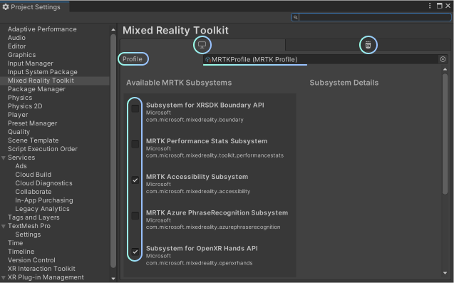This screenshot has width=454, height=283.
Task: Click sidebar scroll down arrow
Action: click(x=113, y=278)
